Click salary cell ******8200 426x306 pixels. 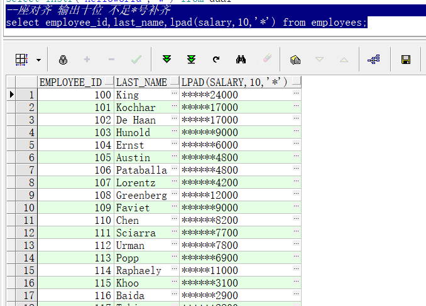tap(240, 220)
